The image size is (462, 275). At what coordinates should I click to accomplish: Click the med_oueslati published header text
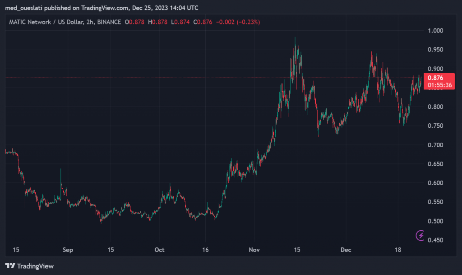pos(101,8)
